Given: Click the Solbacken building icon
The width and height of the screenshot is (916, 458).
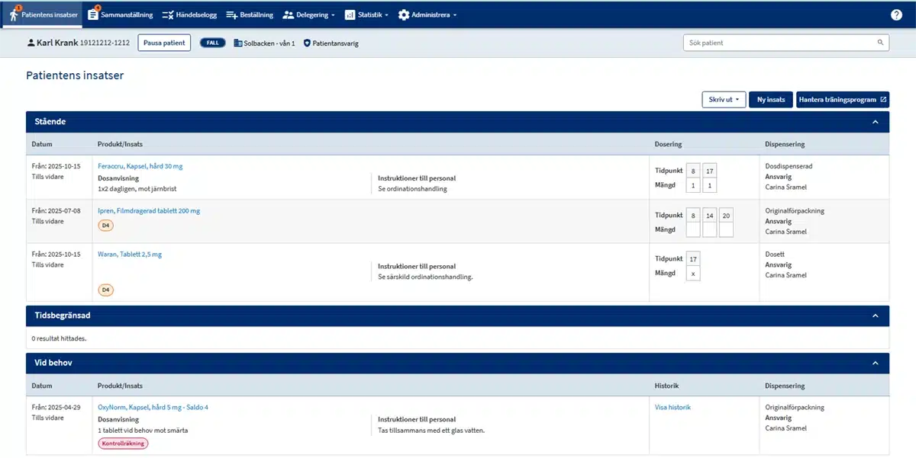Looking at the screenshot, I should [239, 43].
